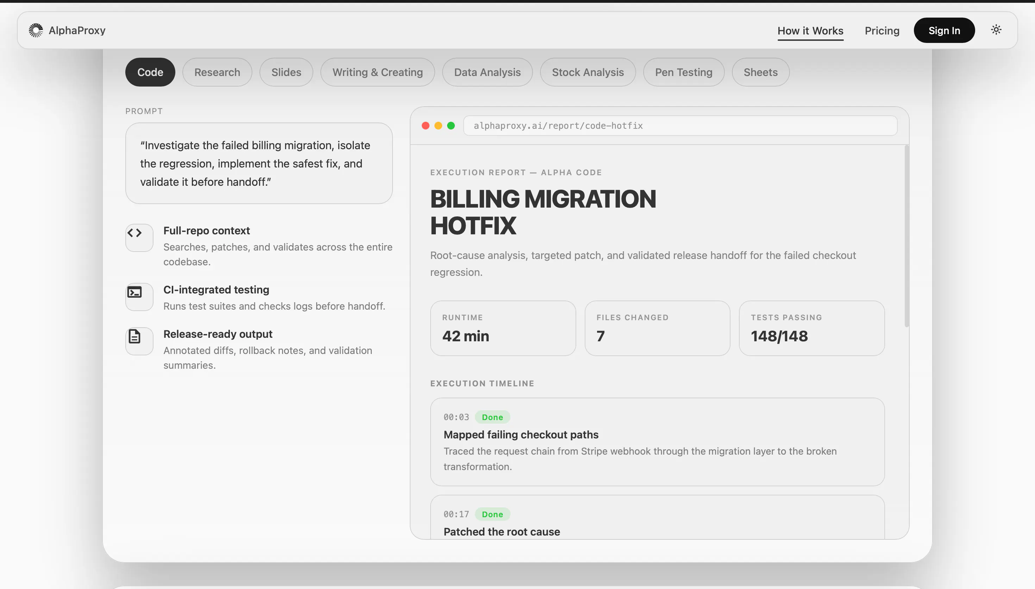Image resolution: width=1035 pixels, height=589 pixels.
Task: Click the 'Release-ready output' heading
Action: pyautogui.click(x=218, y=334)
